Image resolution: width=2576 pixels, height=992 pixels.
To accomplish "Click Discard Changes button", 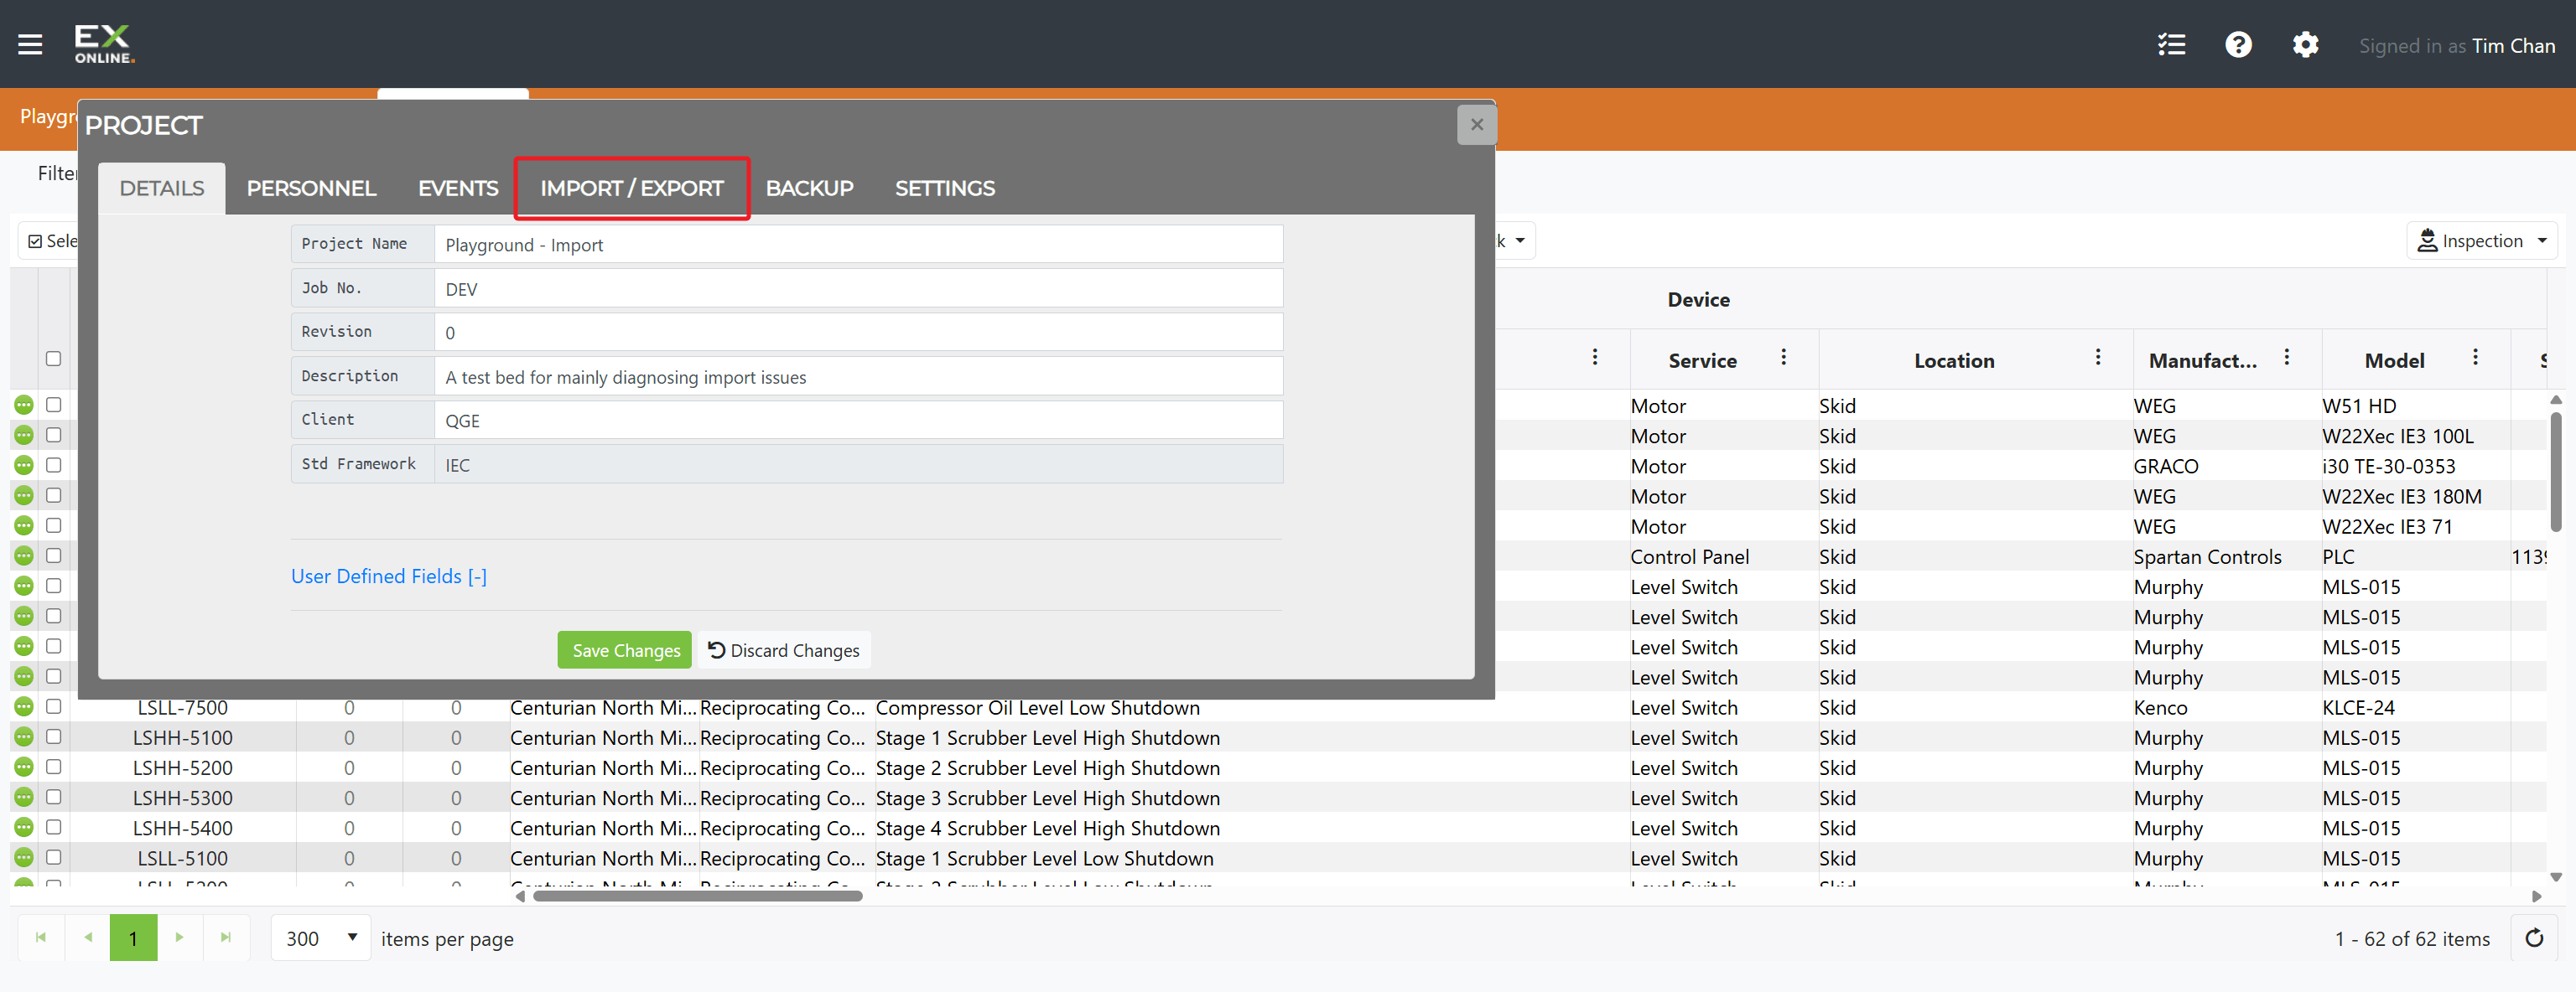I will pyautogui.click(x=784, y=650).
